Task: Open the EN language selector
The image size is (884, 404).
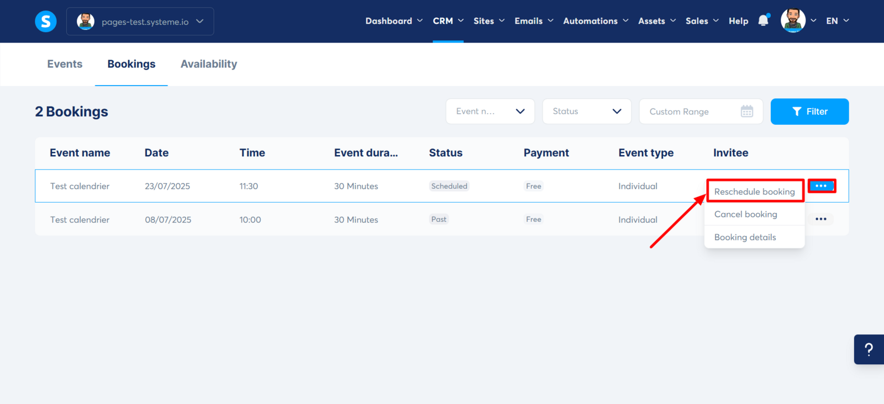Action: pyautogui.click(x=838, y=21)
